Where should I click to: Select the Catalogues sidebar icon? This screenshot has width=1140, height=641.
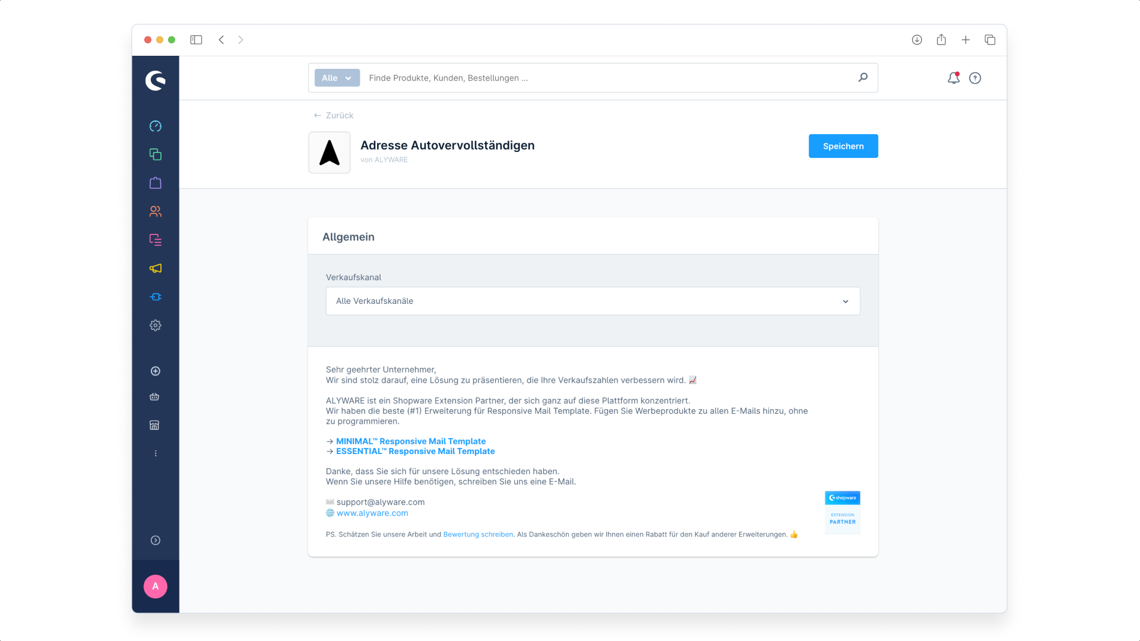pyautogui.click(x=155, y=154)
